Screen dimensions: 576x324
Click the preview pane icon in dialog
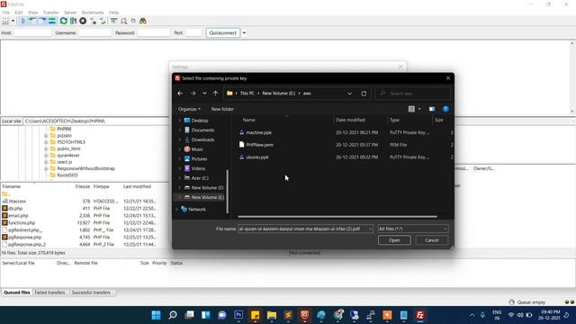pos(432,109)
